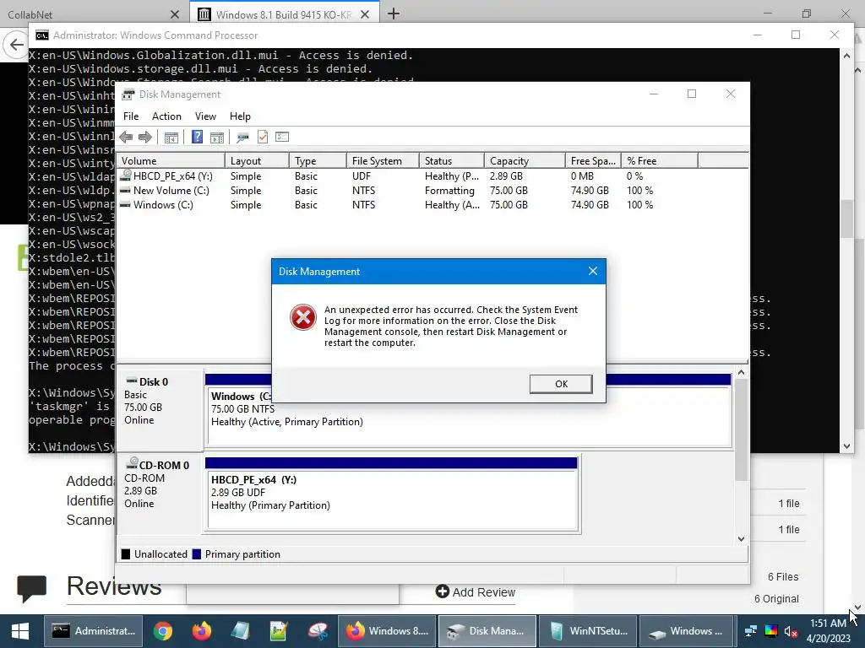Toggle Show/Hide Console Tree toolbar icon

pyautogui.click(x=171, y=138)
